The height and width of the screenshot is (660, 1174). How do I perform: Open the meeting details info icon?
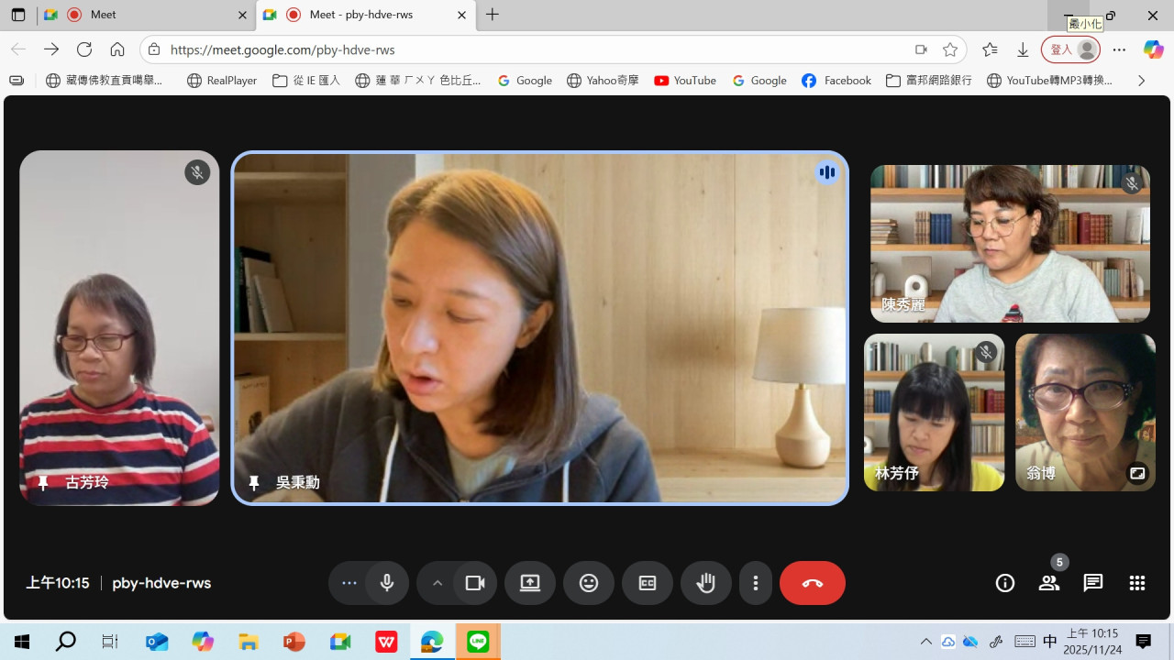pos(1005,583)
